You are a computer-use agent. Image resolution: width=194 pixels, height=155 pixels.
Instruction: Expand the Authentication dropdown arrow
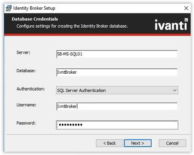click(x=175, y=90)
